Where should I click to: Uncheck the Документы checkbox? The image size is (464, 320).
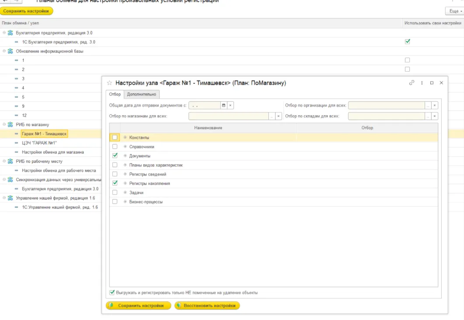tap(115, 156)
